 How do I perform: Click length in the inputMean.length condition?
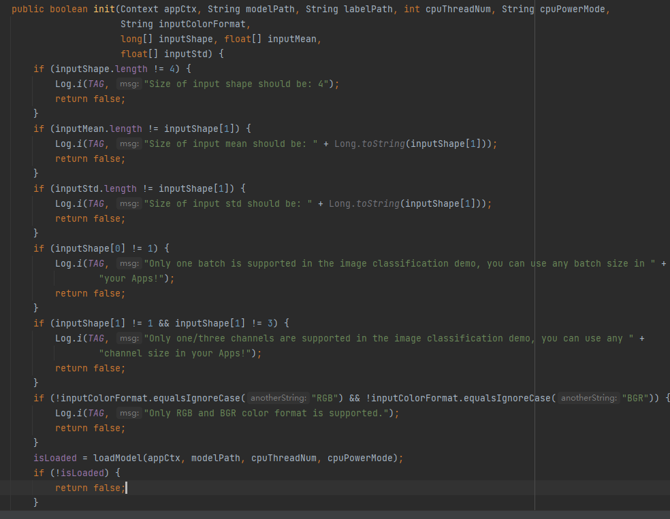pos(125,129)
